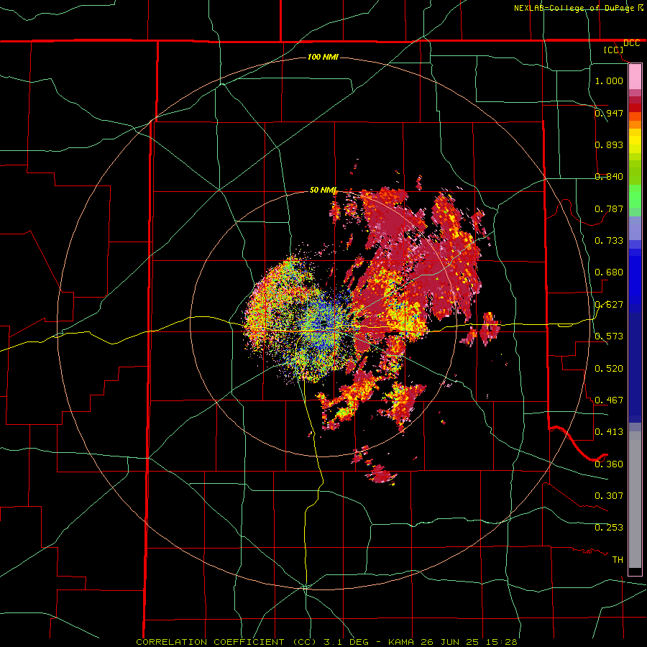This screenshot has height=647, width=647.
Task: Click the 1.000 legend value
Action: tap(609, 81)
